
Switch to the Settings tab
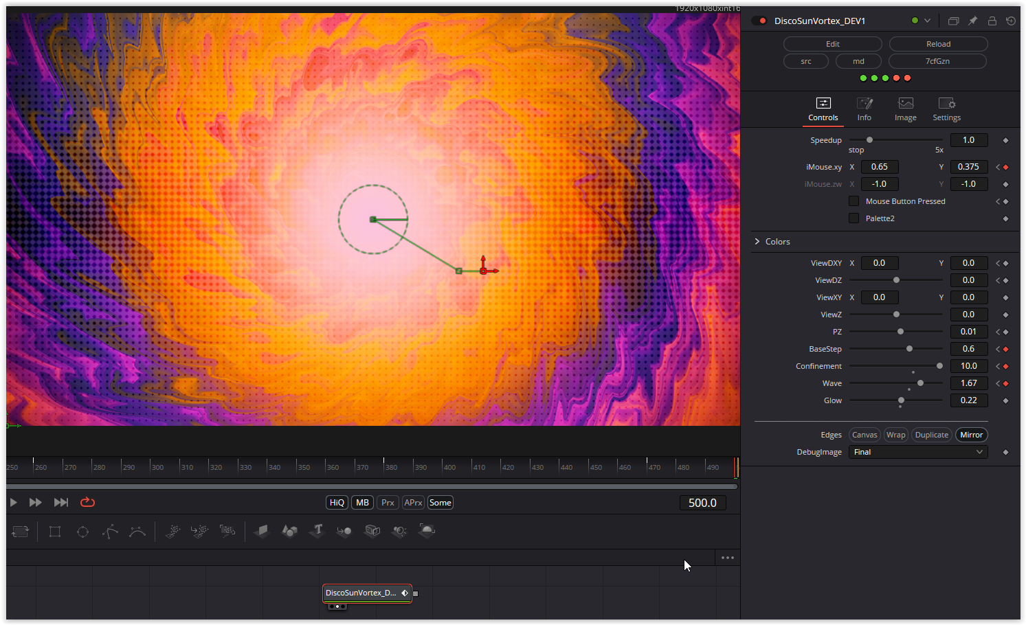tap(946, 109)
